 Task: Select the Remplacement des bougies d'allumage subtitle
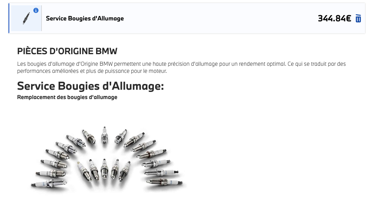(x=67, y=97)
